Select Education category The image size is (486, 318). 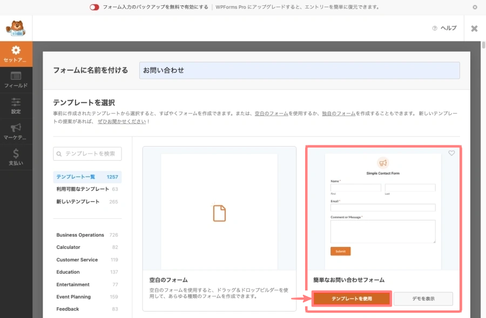tap(87, 272)
